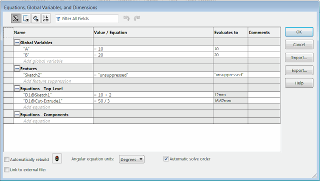Click the Help button
The height and width of the screenshot is (181, 320).
(299, 83)
